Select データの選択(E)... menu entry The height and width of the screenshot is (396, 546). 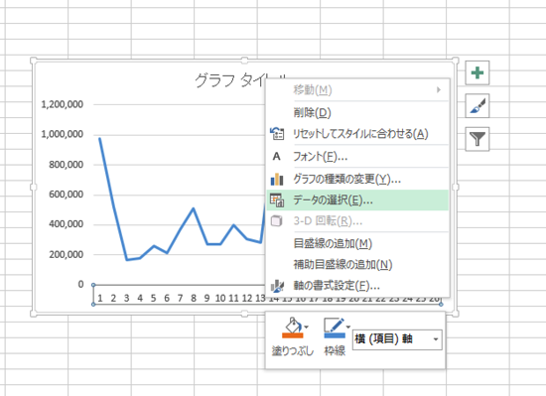click(x=357, y=200)
